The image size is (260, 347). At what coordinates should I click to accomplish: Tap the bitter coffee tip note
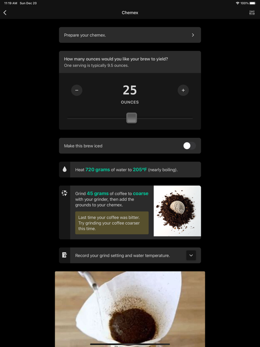(112, 223)
